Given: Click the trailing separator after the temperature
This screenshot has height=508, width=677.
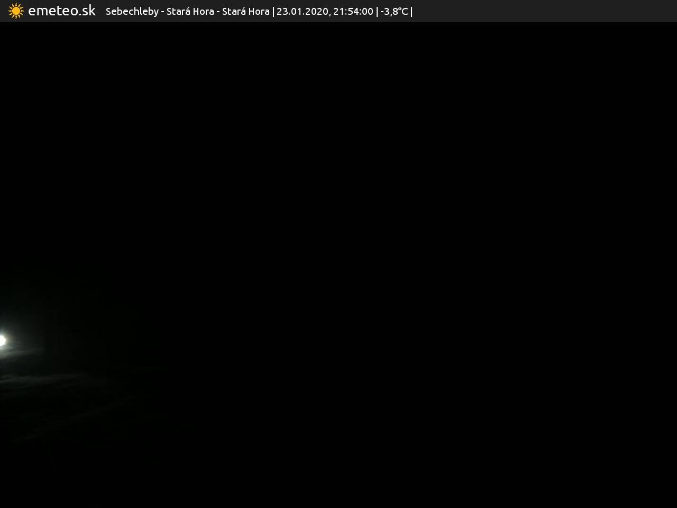Looking at the screenshot, I should pyautogui.click(x=411, y=12).
